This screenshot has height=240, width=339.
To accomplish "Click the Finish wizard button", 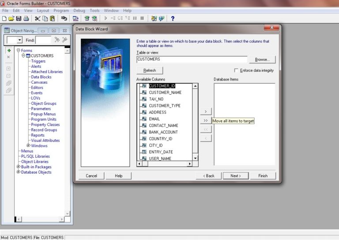I will tap(263, 176).
